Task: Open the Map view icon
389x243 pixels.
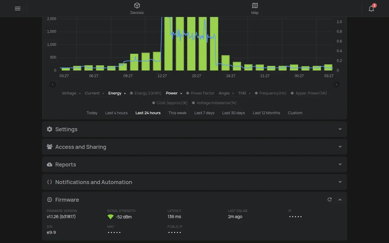Action: [x=255, y=5]
